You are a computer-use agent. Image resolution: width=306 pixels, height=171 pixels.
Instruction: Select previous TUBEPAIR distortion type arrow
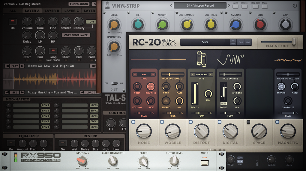193,74
